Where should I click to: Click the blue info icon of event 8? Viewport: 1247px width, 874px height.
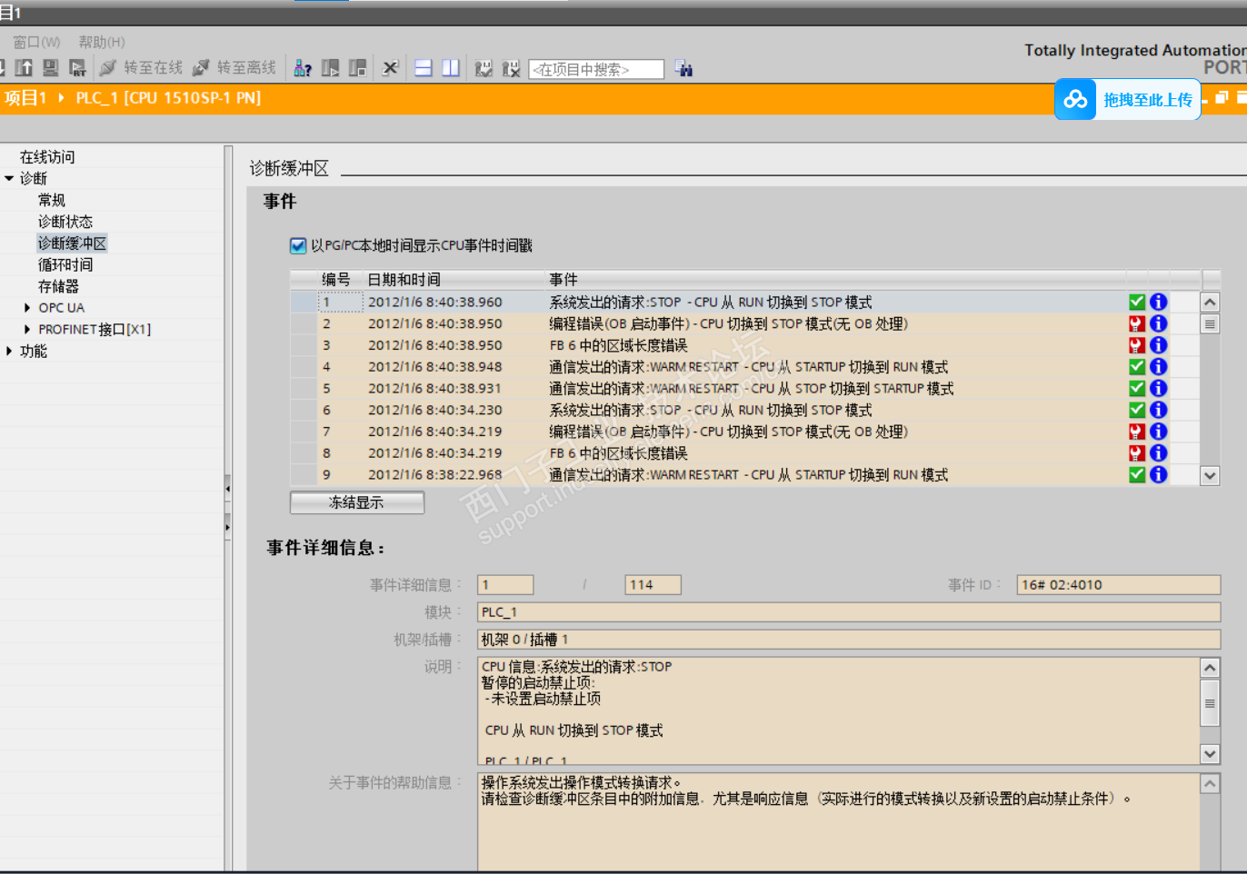point(1158,453)
